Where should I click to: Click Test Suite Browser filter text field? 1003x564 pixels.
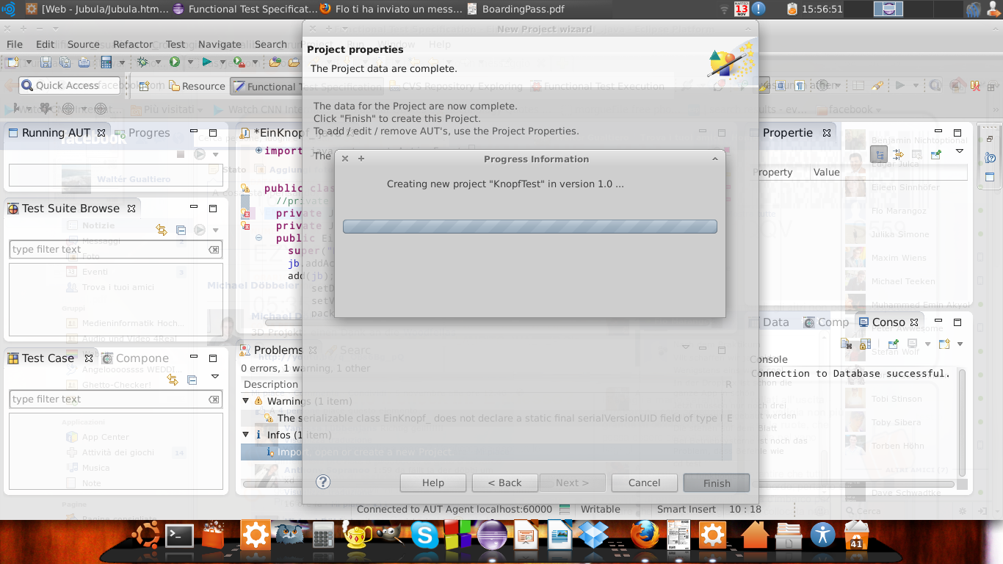115,250
